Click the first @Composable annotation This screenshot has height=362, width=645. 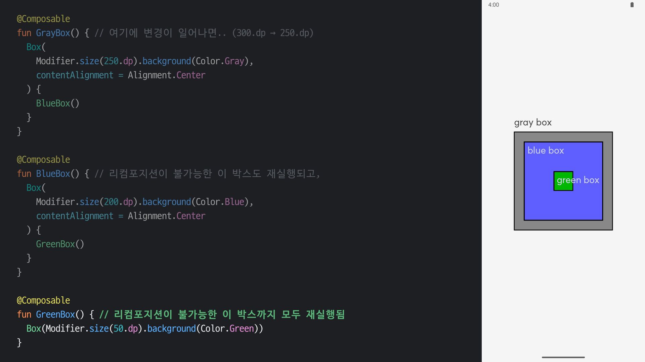point(43,19)
